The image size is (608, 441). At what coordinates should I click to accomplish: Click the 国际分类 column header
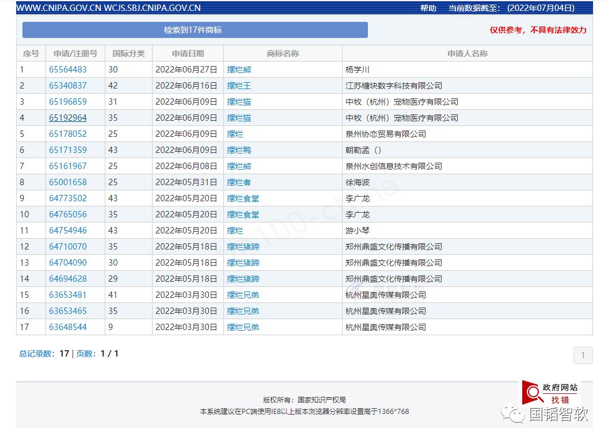pyautogui.click(x=129, y=53)
